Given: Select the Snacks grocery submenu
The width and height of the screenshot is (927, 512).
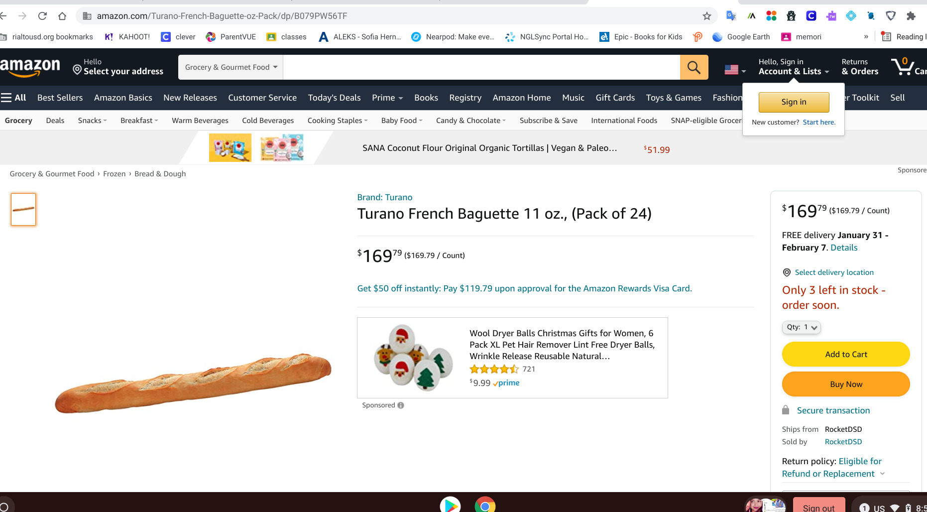Looking at the screenshot, I should [x=92, y=121].
